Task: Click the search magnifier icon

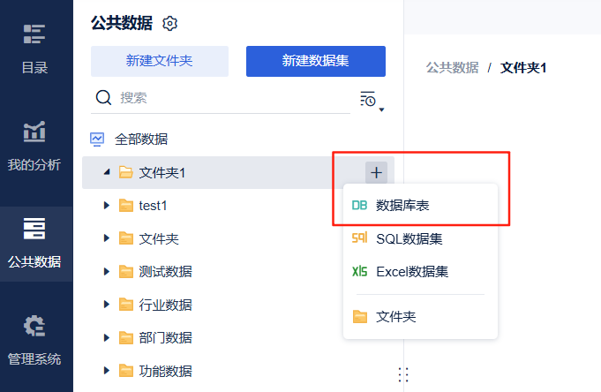Action: [x=103, y=97]
